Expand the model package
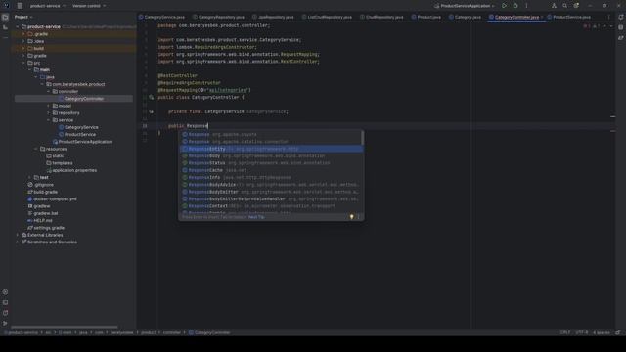The image size is (626, 352). (x=49, y=106)
